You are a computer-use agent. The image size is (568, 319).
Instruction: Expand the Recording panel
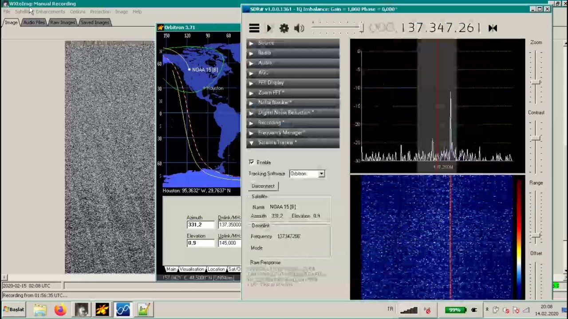click(293, 123)
